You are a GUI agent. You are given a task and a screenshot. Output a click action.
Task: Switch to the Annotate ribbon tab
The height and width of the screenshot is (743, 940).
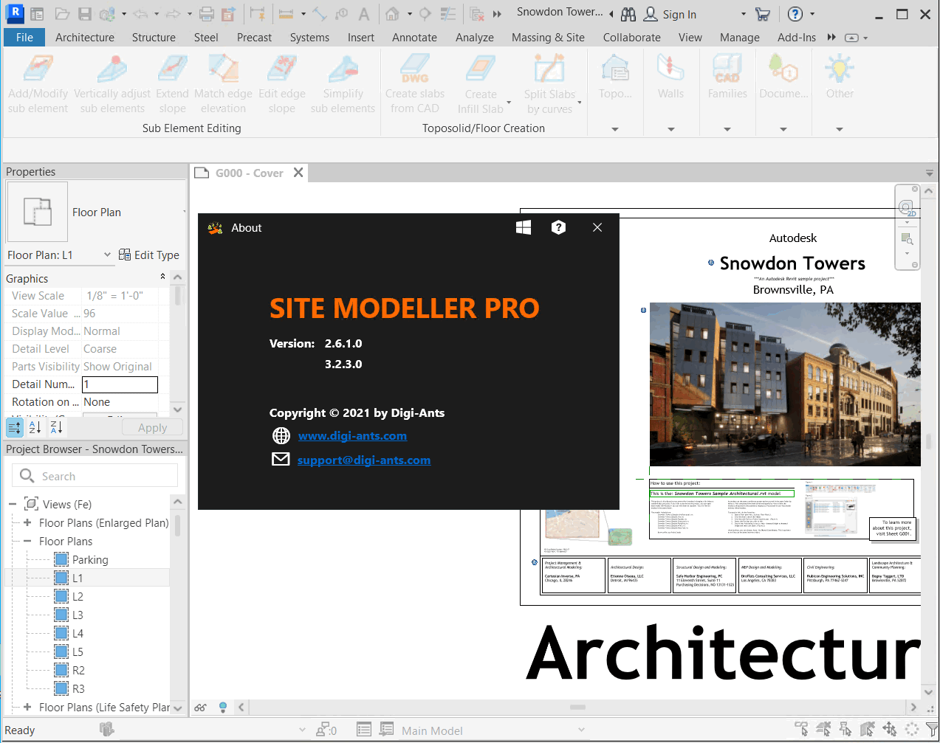coord(414,37)
